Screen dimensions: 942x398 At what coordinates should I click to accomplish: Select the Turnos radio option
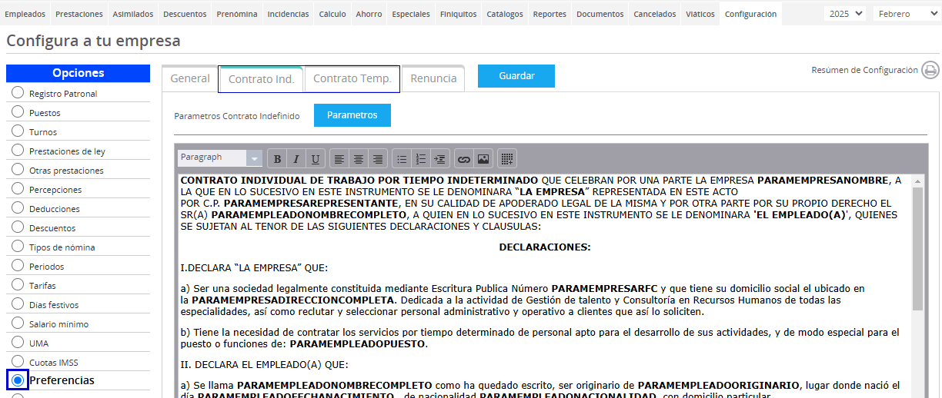point(18,131)
